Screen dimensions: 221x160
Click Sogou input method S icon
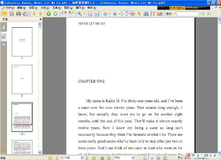click(x=189, y=155)
